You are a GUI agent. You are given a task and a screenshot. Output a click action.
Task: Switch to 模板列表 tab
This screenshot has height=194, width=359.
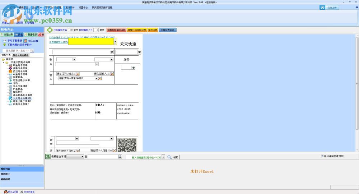[x=6, y=55]
